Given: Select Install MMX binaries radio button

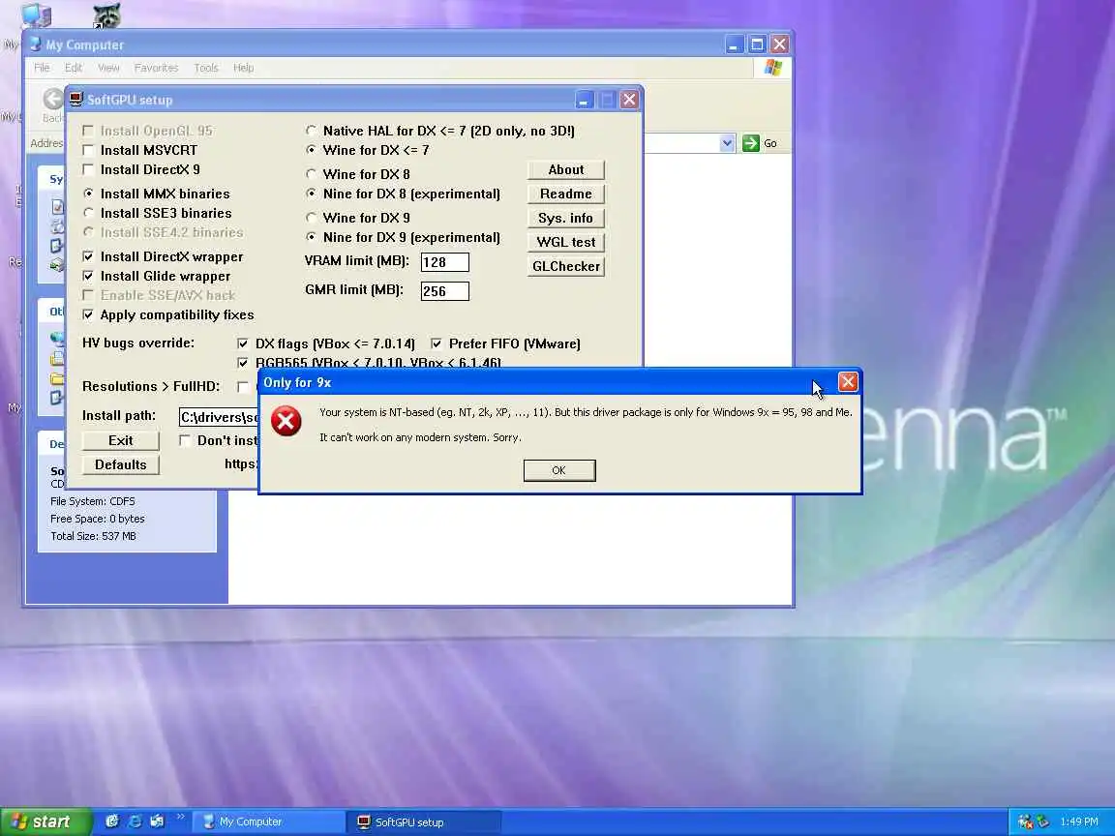Looking at the screenshot, I should 88,194.
